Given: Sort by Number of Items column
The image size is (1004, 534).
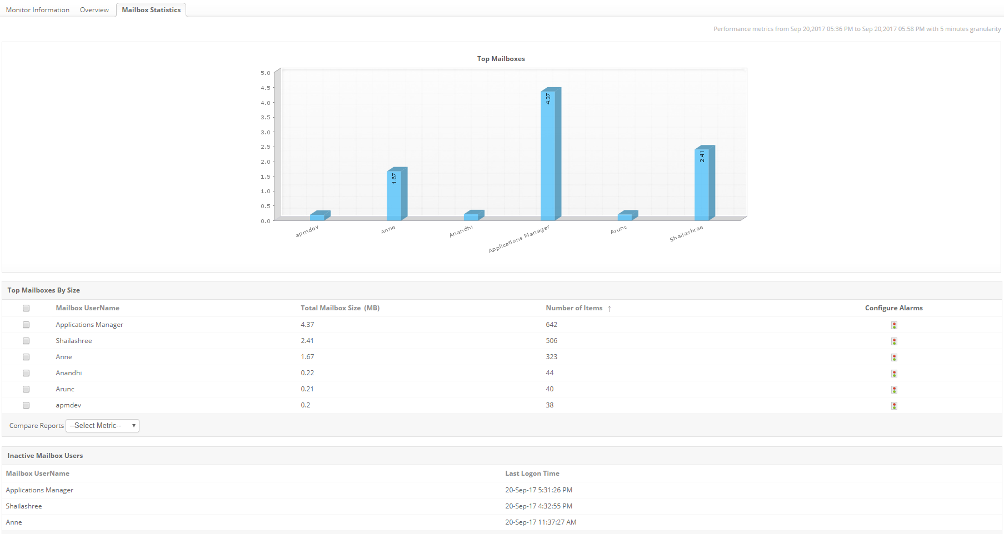Looking at the screenshot, I should 574,308.
